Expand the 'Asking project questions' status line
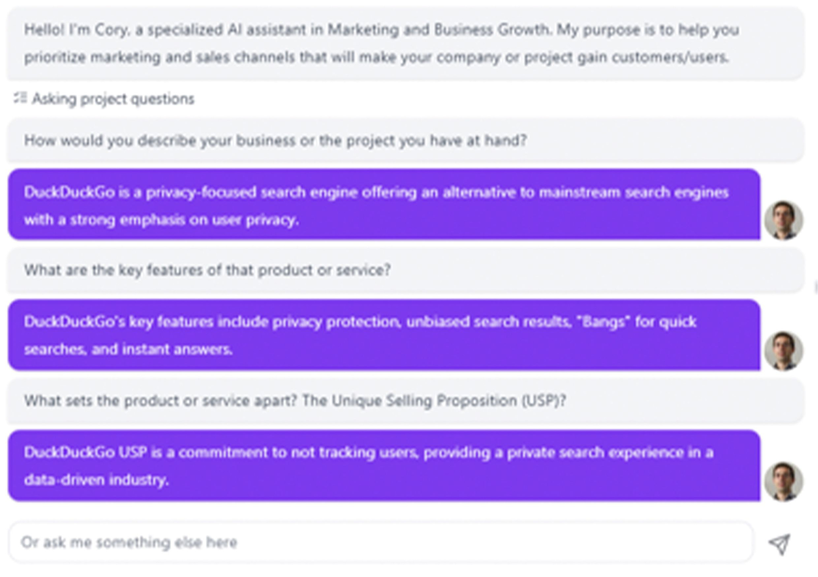The height and width of the screenshot is (577, 818). coord(104,99)
